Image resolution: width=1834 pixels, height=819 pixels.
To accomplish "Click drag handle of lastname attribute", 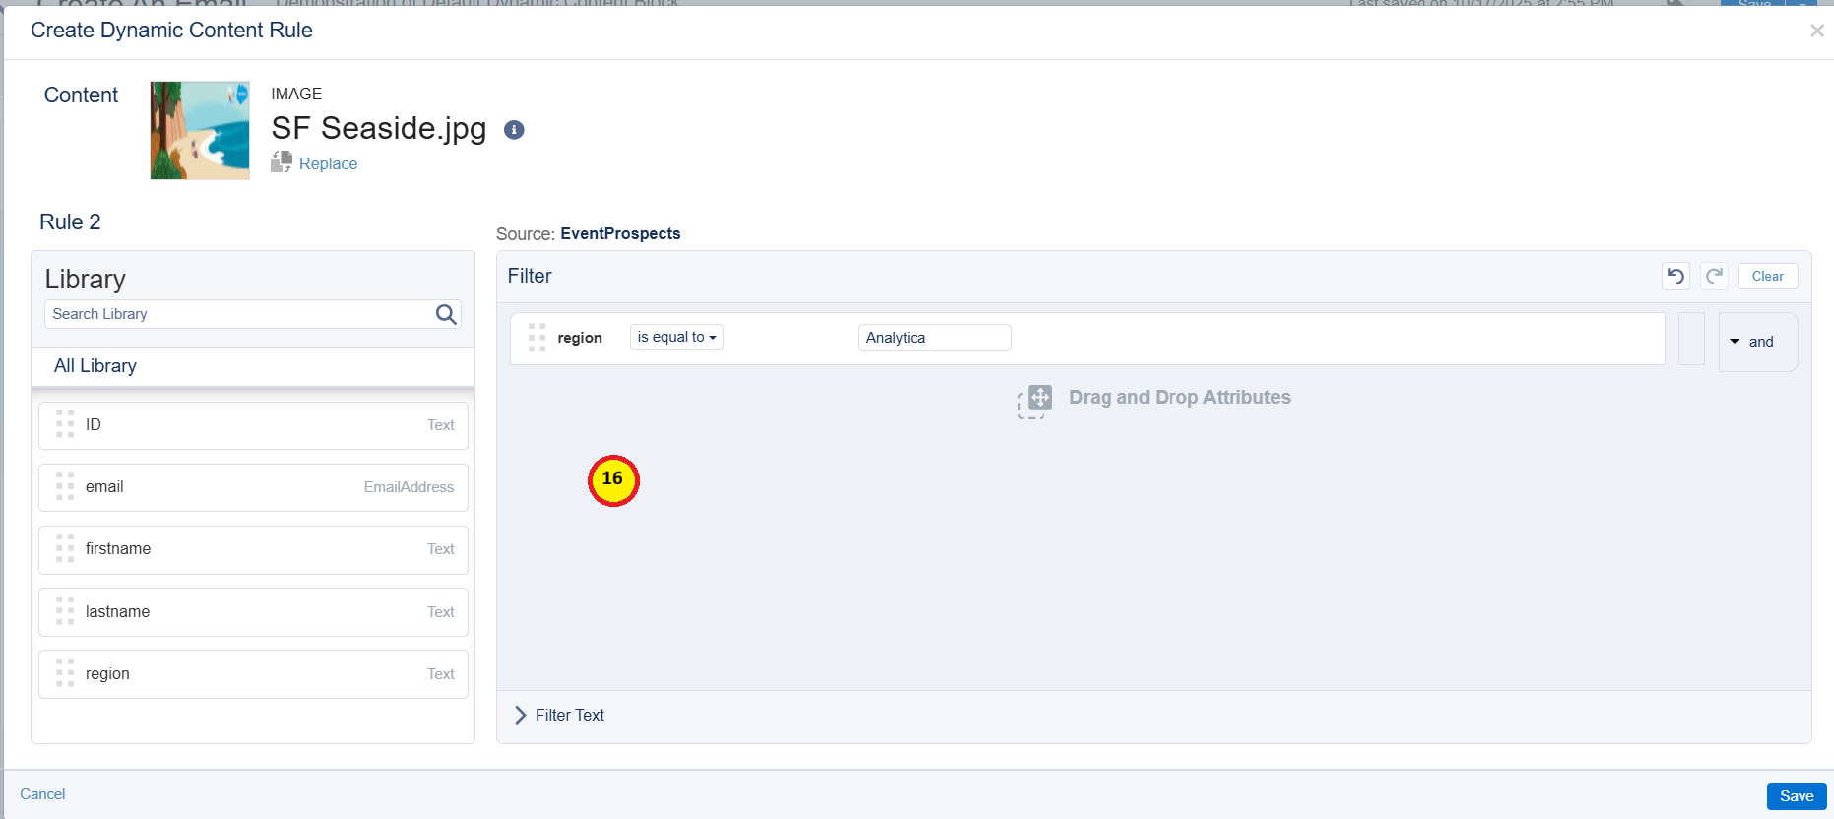I will 65,611.
